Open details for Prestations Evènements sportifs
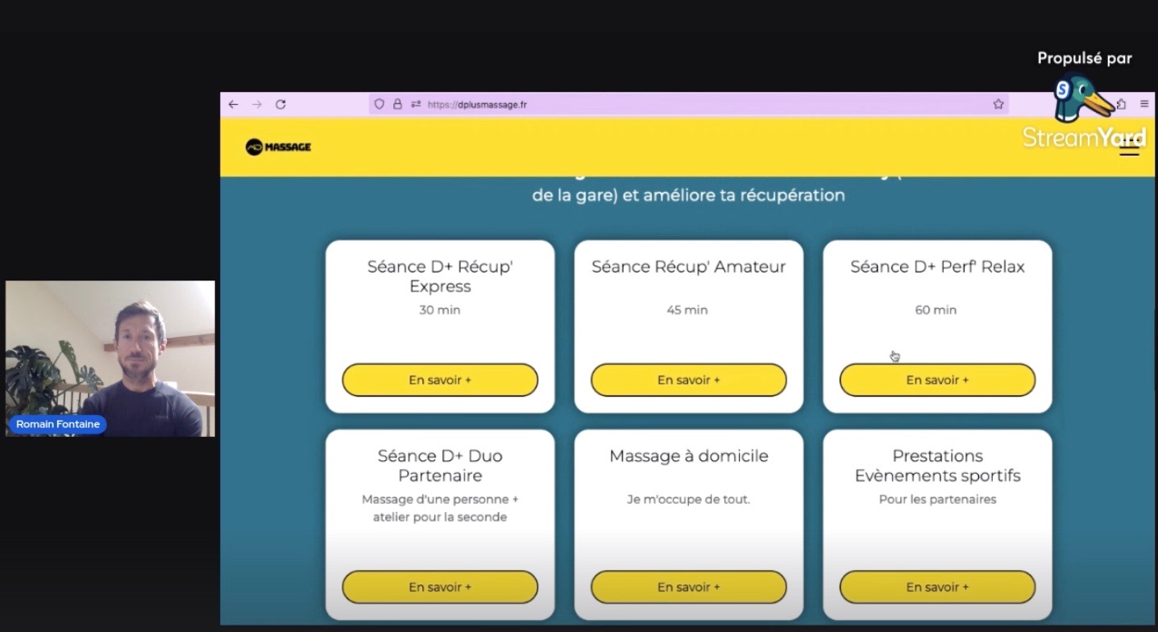 (x=936, y=587)
